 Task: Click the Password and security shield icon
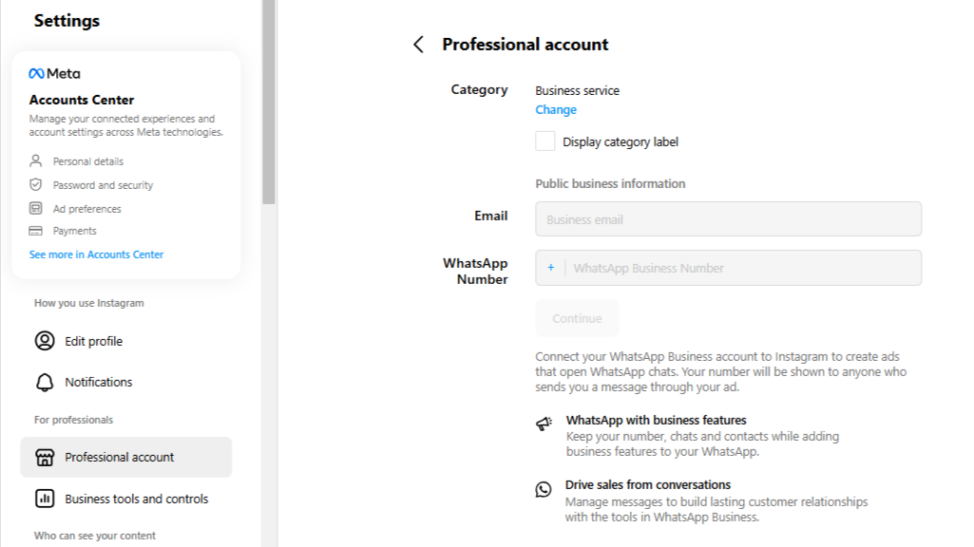pos(35,184)
